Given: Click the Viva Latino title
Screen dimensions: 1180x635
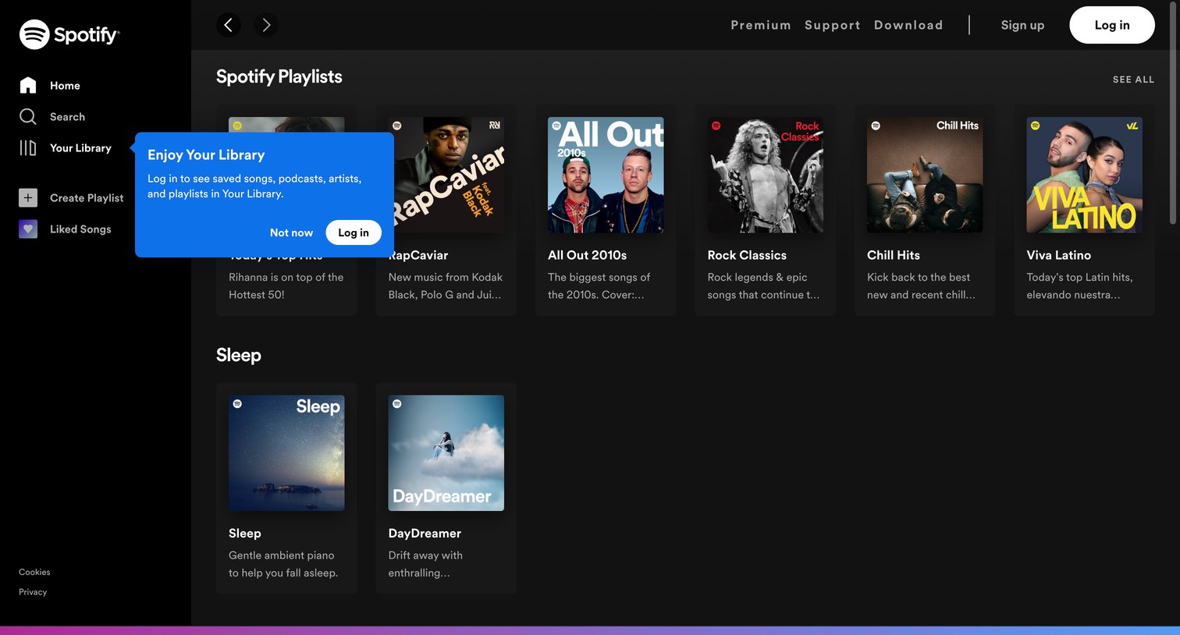Looking at the screenshot, I should 1059,255.
